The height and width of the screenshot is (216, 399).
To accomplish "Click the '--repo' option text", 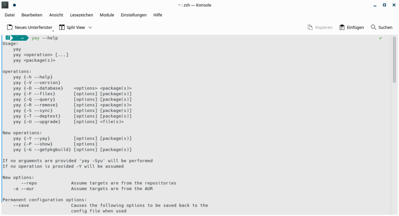I will click(29, 183).
